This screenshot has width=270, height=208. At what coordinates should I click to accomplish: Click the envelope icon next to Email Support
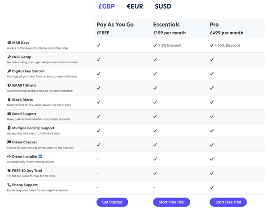click(x=9, y=114)
